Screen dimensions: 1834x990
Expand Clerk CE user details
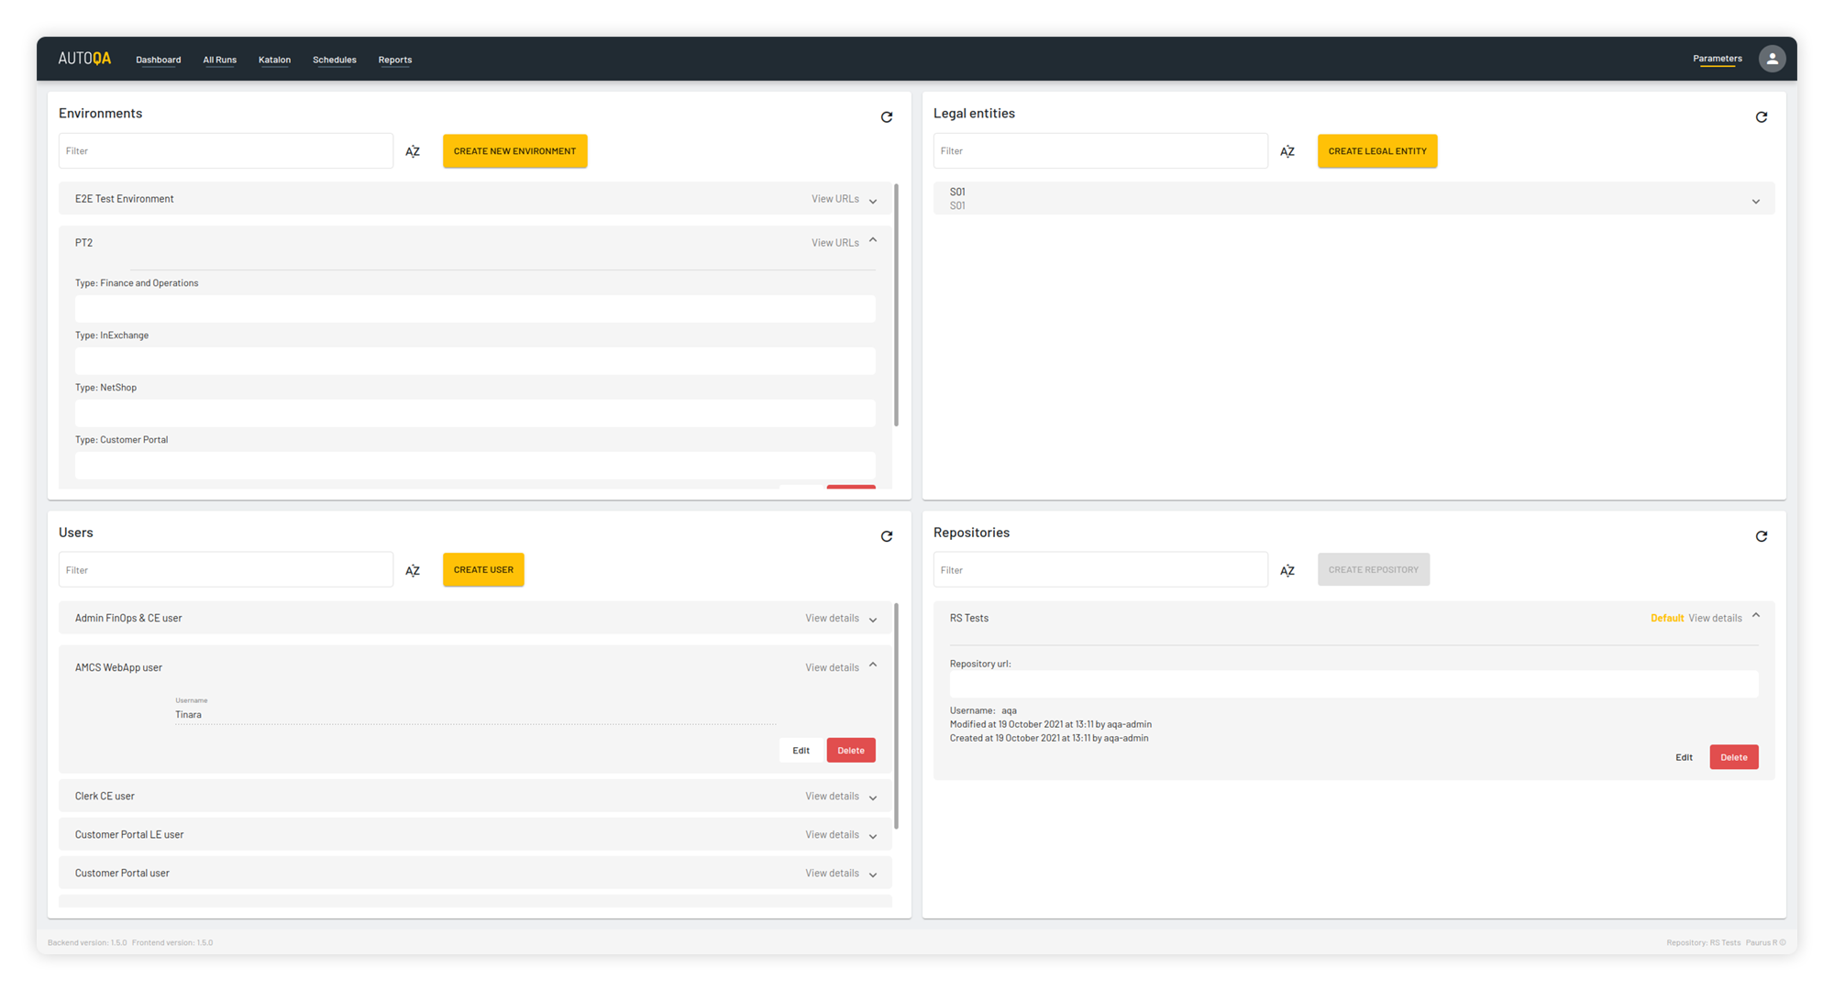[872, 797]
